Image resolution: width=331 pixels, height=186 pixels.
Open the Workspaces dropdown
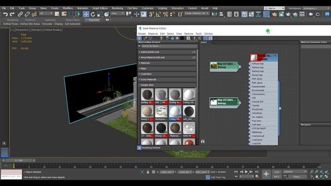tap(316, 8)
